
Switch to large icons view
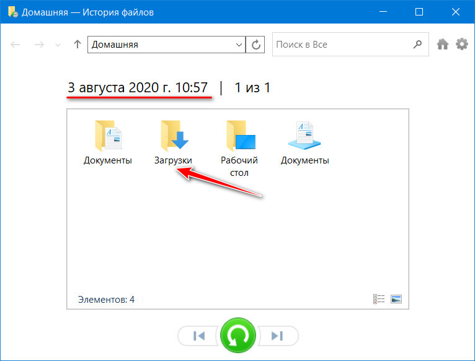(x=396, y=299)
